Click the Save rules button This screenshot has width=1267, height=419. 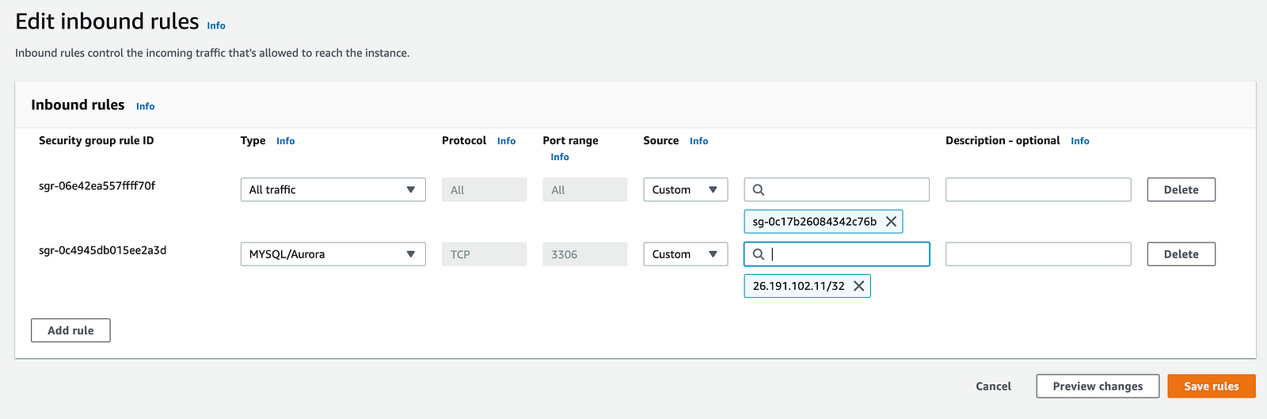1211,386
